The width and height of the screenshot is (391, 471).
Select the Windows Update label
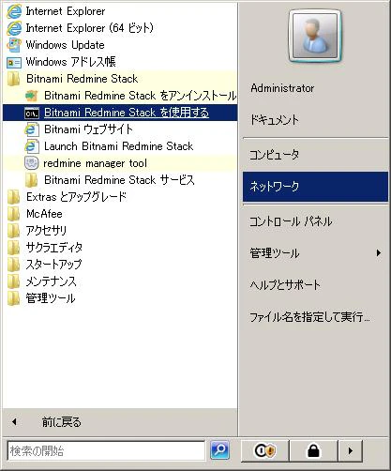tap(65, 45)
